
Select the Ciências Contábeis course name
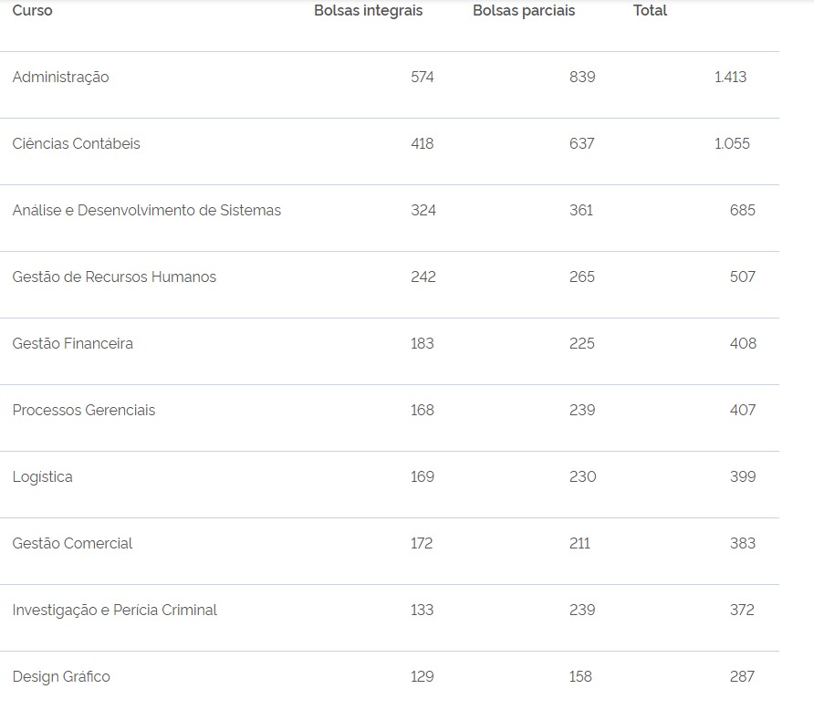click(77, 144)
